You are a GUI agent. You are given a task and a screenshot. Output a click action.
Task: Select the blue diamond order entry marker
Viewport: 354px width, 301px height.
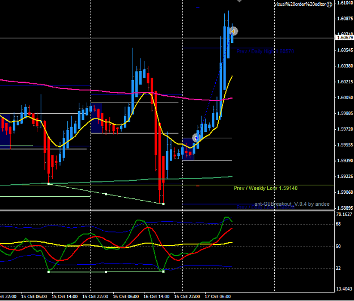click(x=196, y=138)
